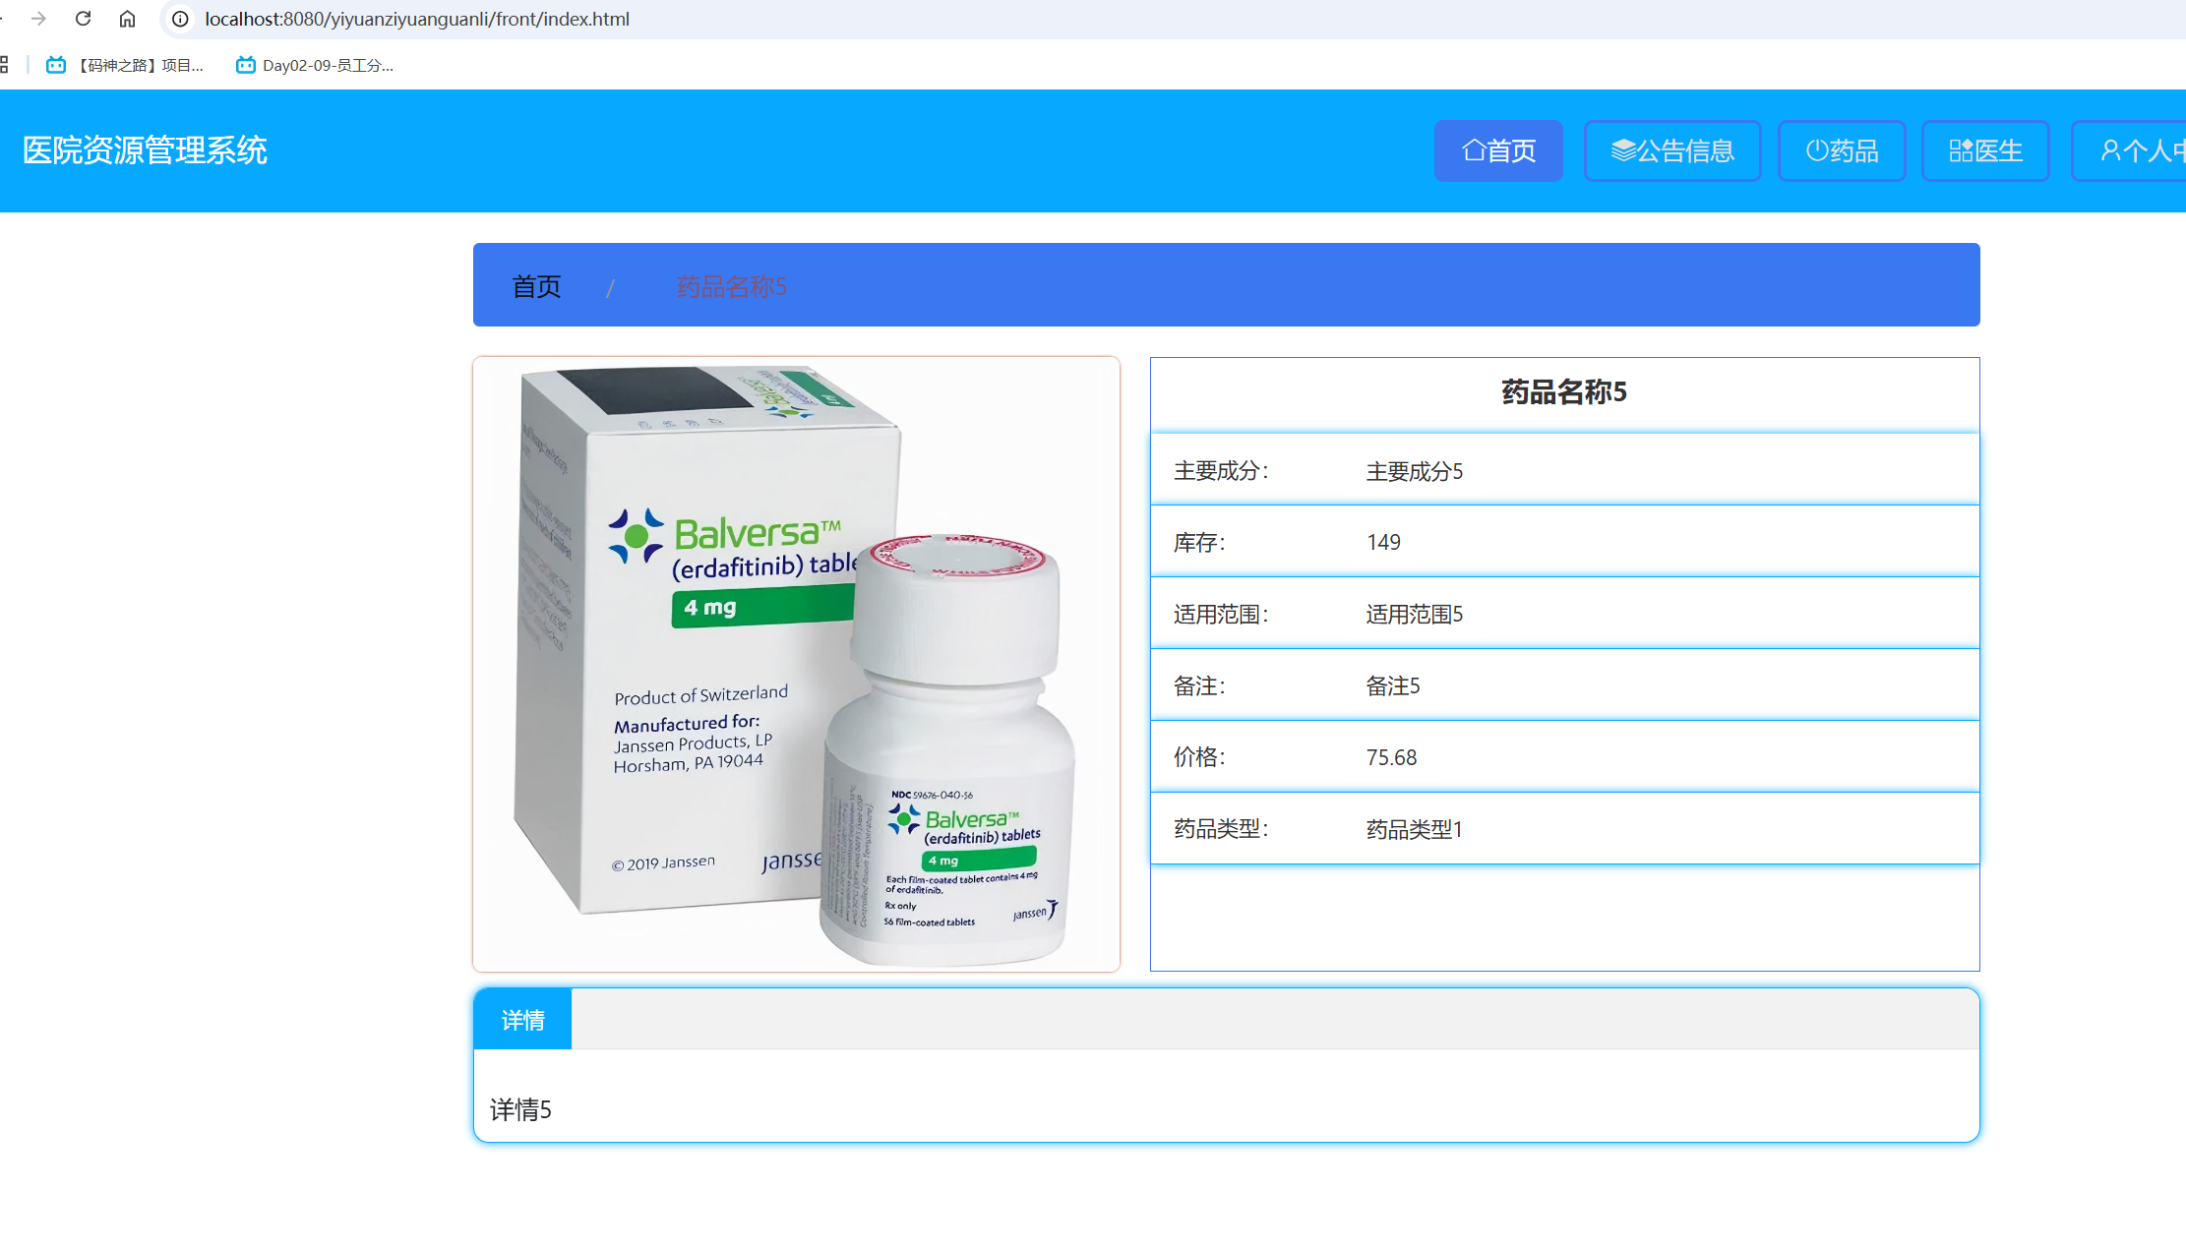This screenshot has height=1249, width=2186.
Task: Select the 库存 stock value 149 cell
Action: (x=1383, y=541)
